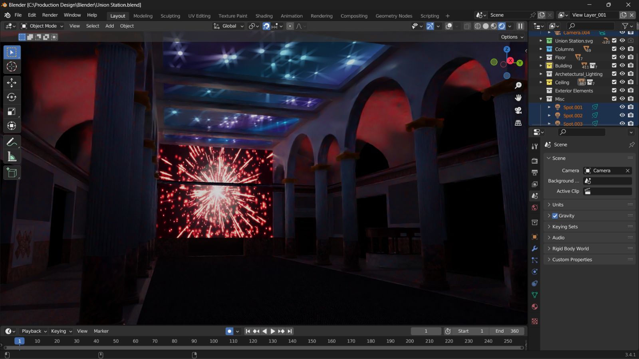Image resolution: width=639 pixels, height=359 pixels.
Task: Click the hand pan-view icon
Action: (x=518, y=98)
